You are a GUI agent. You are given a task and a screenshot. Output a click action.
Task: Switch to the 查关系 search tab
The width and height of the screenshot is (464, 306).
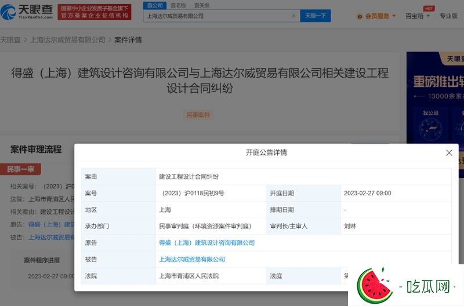[x=201, y=5]
